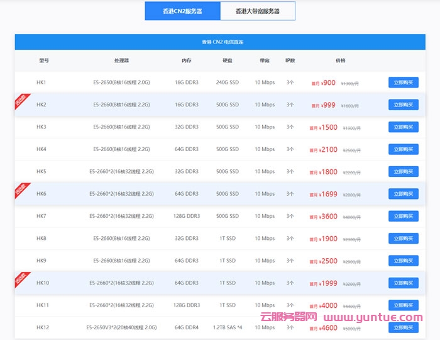Purchase the HK9 plan at ¥2500
This screenshot has height=340, width=440.
point(403,261)
